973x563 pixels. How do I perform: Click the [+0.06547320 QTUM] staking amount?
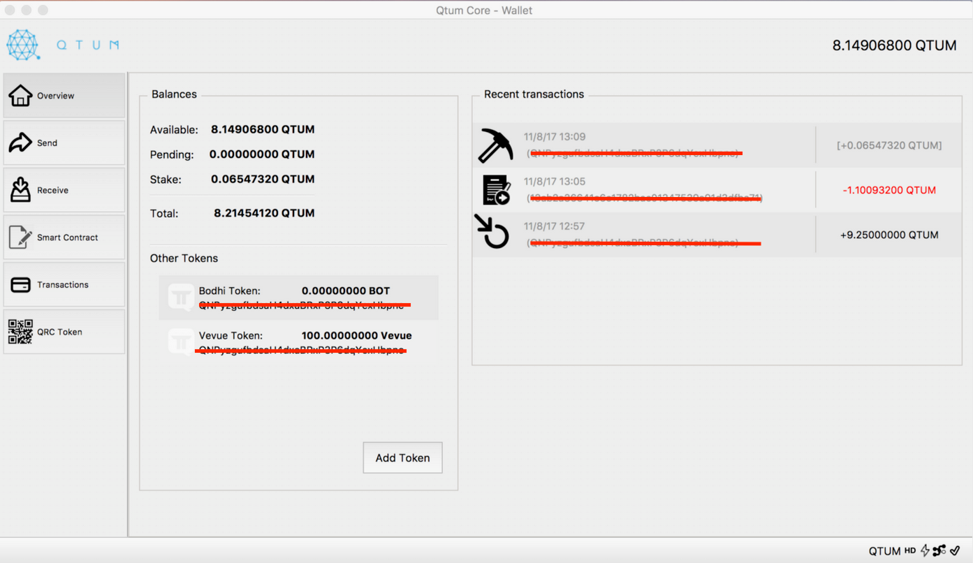coord(889,145)
